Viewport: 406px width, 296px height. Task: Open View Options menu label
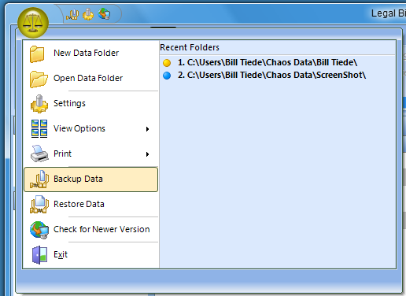[x=79, y=128]
